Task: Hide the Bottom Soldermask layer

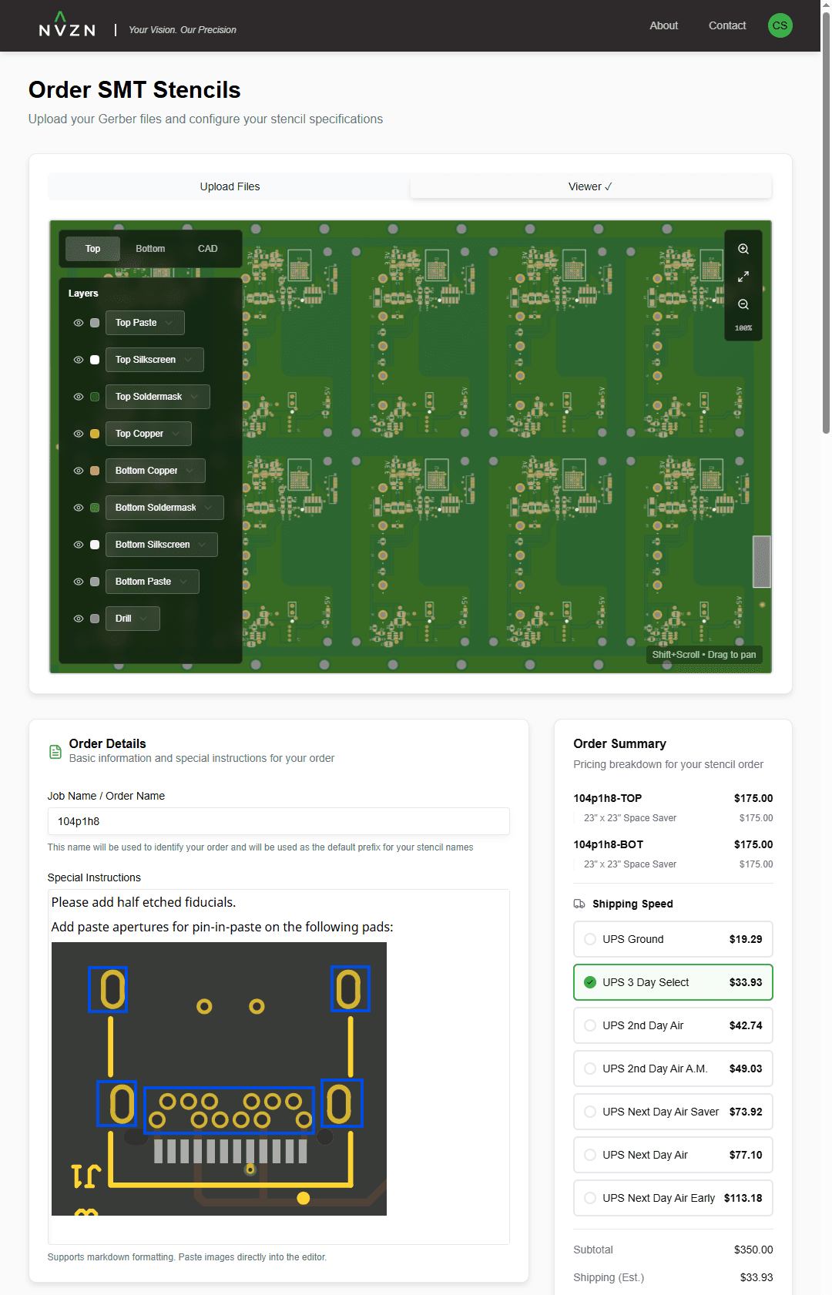Action: (x=79, y=508)
